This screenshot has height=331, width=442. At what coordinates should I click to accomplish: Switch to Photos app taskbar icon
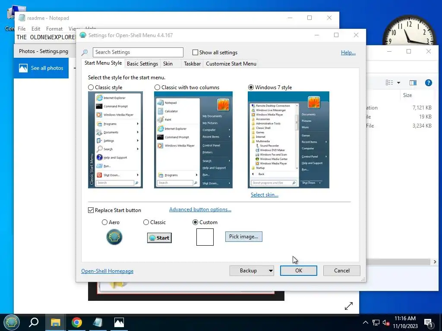coord(119,322)
